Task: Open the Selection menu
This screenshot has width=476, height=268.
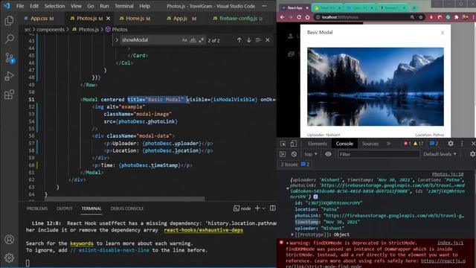Action: 54,6
